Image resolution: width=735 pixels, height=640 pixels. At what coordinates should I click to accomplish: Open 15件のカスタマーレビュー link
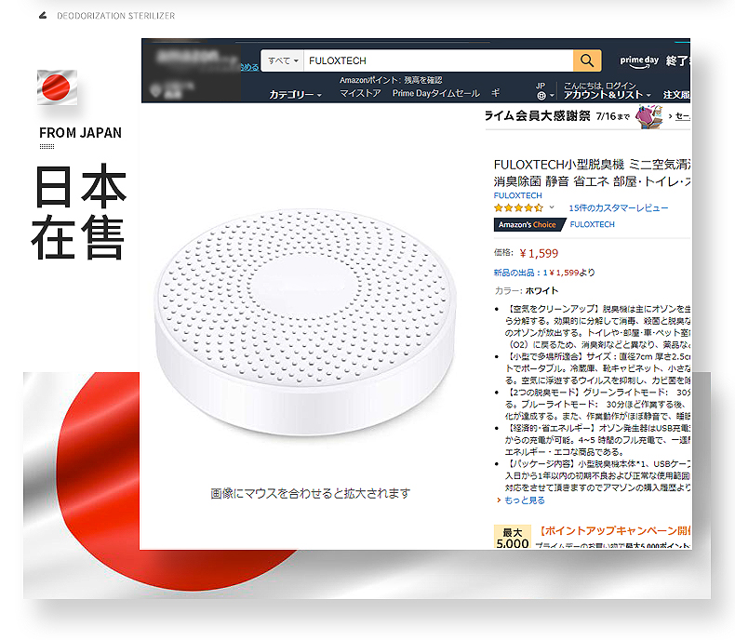619,208
